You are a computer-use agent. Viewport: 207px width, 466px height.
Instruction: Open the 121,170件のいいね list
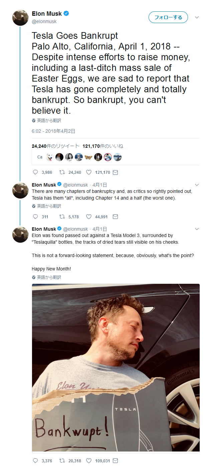point(103,146)
